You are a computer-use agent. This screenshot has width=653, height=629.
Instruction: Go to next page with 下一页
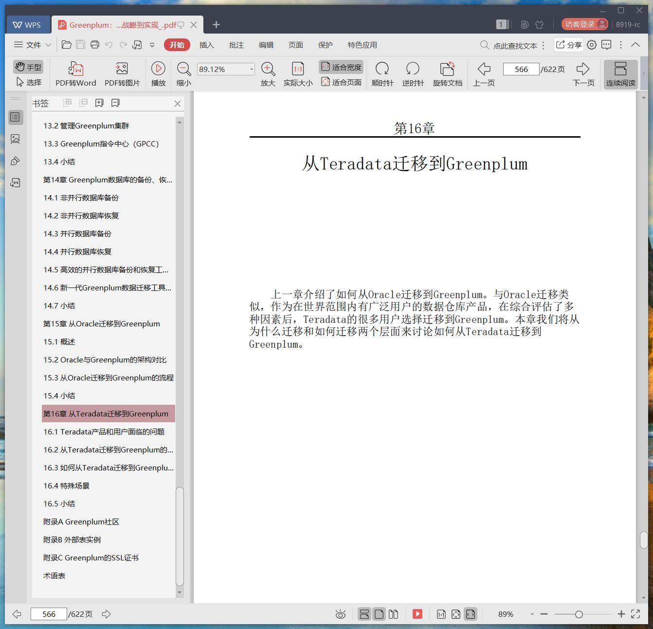(583, 74)
